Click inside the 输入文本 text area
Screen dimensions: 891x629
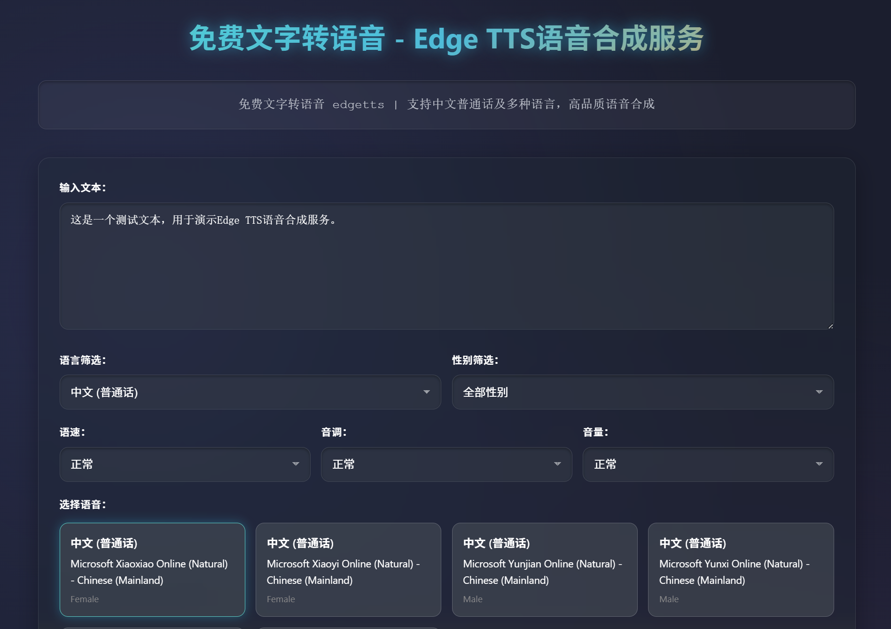[446, 266]
